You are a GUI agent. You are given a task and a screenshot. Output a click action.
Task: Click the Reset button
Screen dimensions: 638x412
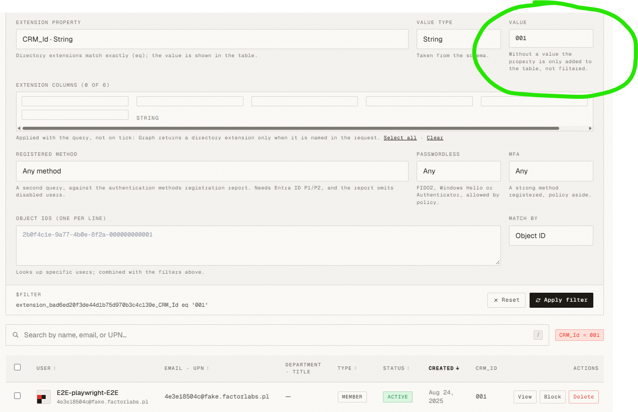506,300
